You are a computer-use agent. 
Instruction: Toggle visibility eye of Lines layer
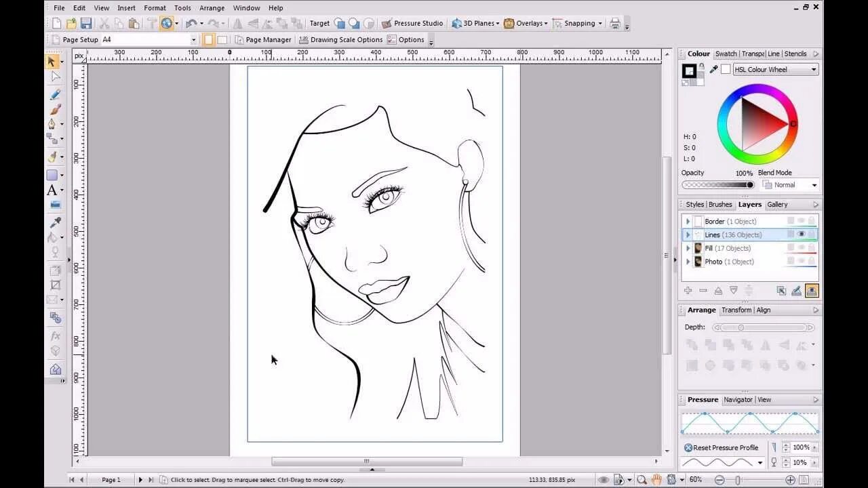801,235
